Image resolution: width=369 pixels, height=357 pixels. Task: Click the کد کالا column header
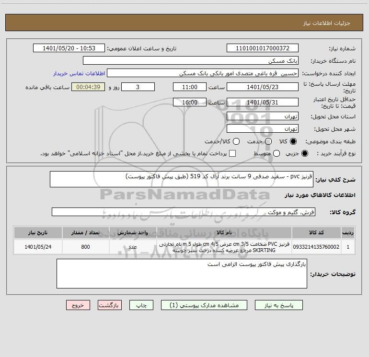(x=316, y=232)
